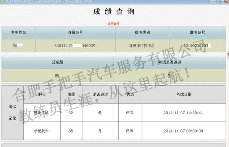Screen dimensions: 229x147
Task: Click the date 2014-11-07 08:00:00
Action: [183, 131]
